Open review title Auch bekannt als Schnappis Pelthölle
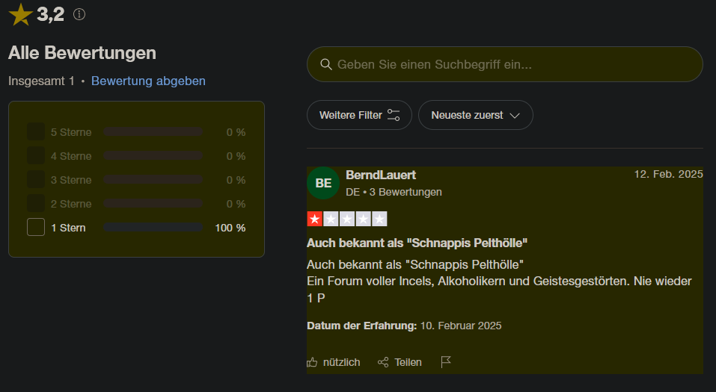This screenshot has width=716, height=392. (417, 243)
